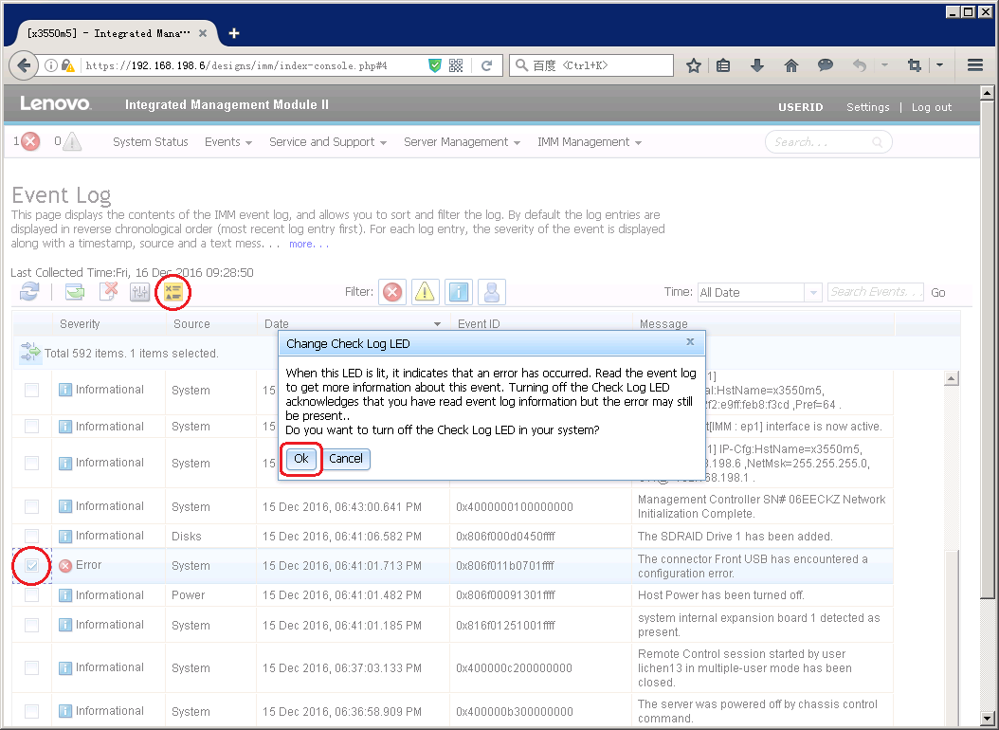Screen dimensions: 999x730
Task: Filter events by informational severity
Action: click(x=459, y=292)
